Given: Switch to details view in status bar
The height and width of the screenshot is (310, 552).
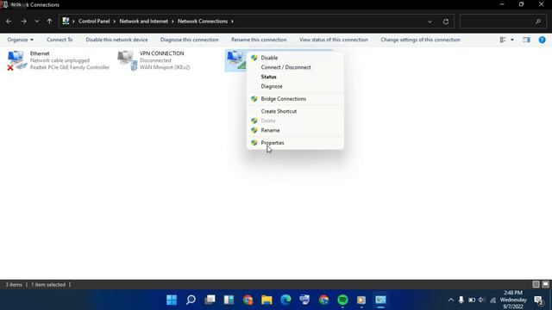Looking at the screenshot, I should click(536, 284).
